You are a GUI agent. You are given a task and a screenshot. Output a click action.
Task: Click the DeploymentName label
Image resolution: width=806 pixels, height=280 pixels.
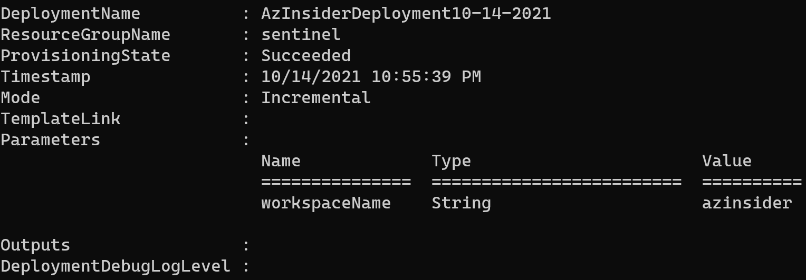[71, 14]
